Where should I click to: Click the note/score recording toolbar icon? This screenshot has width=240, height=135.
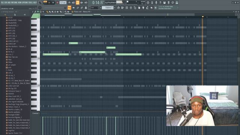78,7
